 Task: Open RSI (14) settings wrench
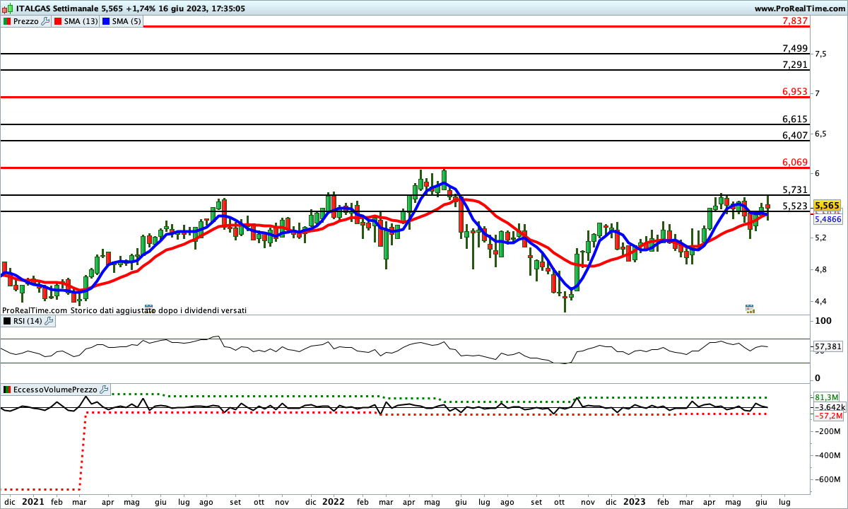49,321
